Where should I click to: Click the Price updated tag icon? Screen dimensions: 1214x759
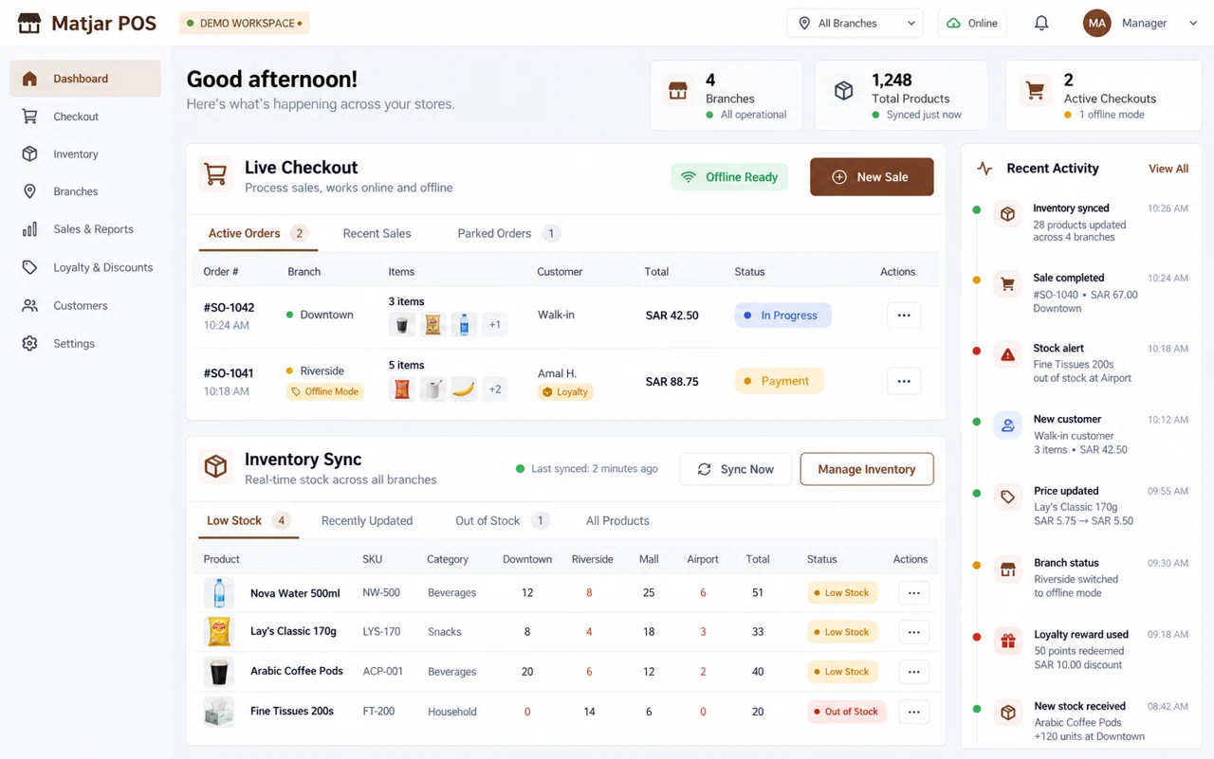tap(1007, 497)
